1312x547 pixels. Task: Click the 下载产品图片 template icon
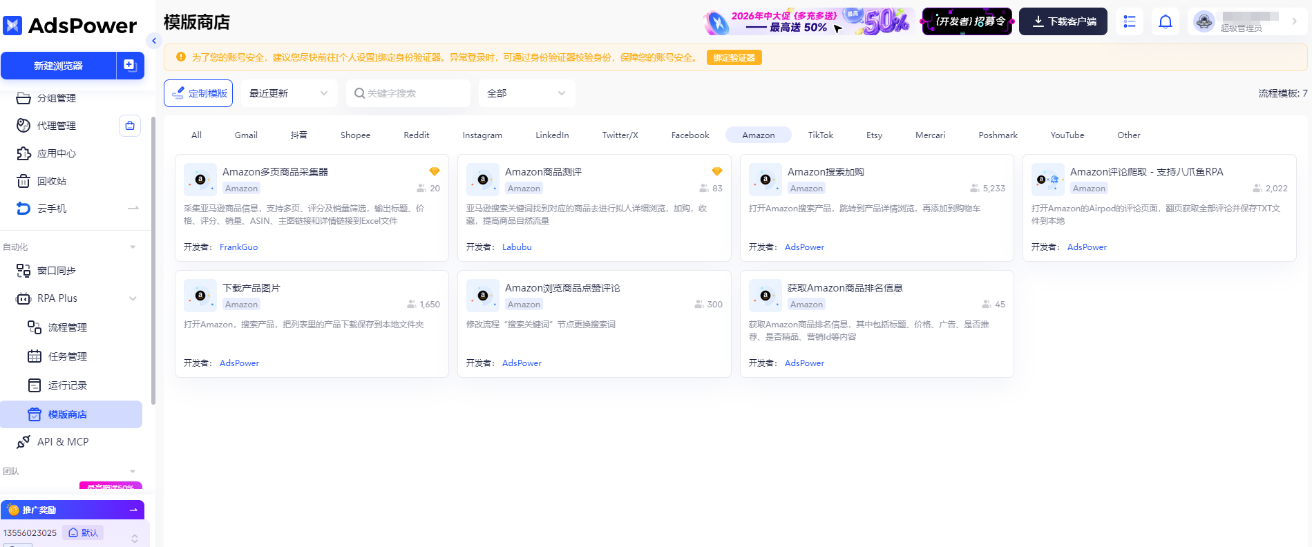pyautogui.click(x=200, y=296)
